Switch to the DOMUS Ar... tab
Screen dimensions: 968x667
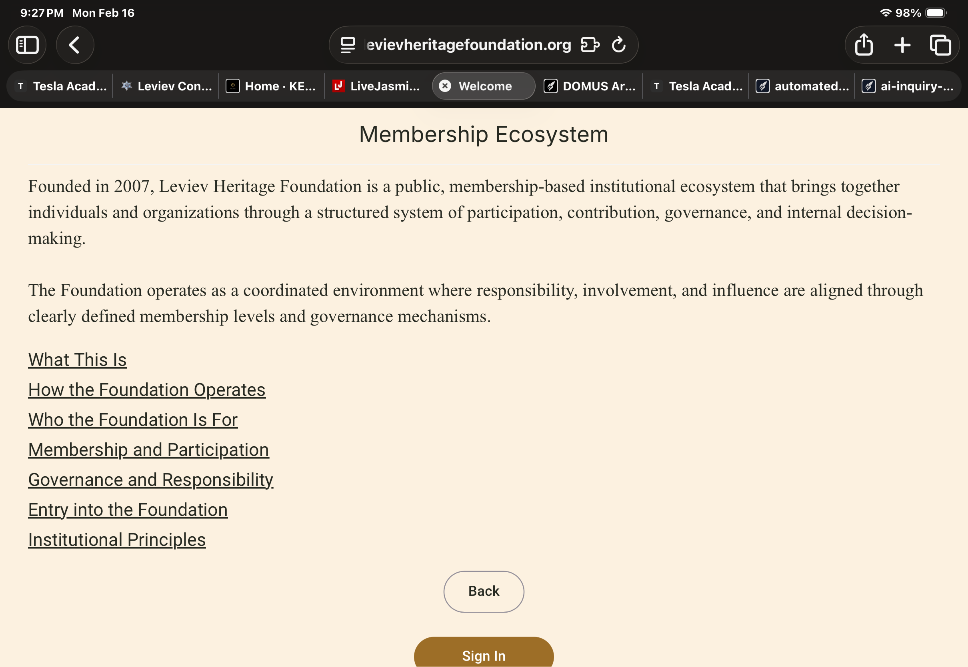(x=590, y=86)
